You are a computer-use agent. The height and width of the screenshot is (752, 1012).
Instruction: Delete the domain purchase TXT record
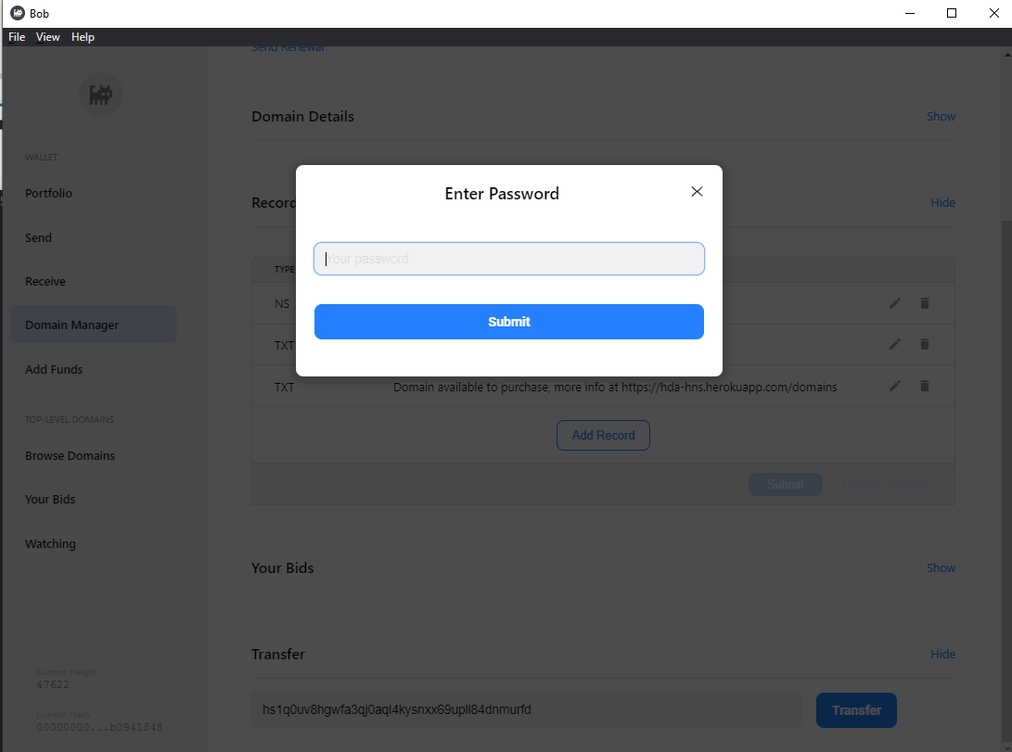tap(925, 386)
